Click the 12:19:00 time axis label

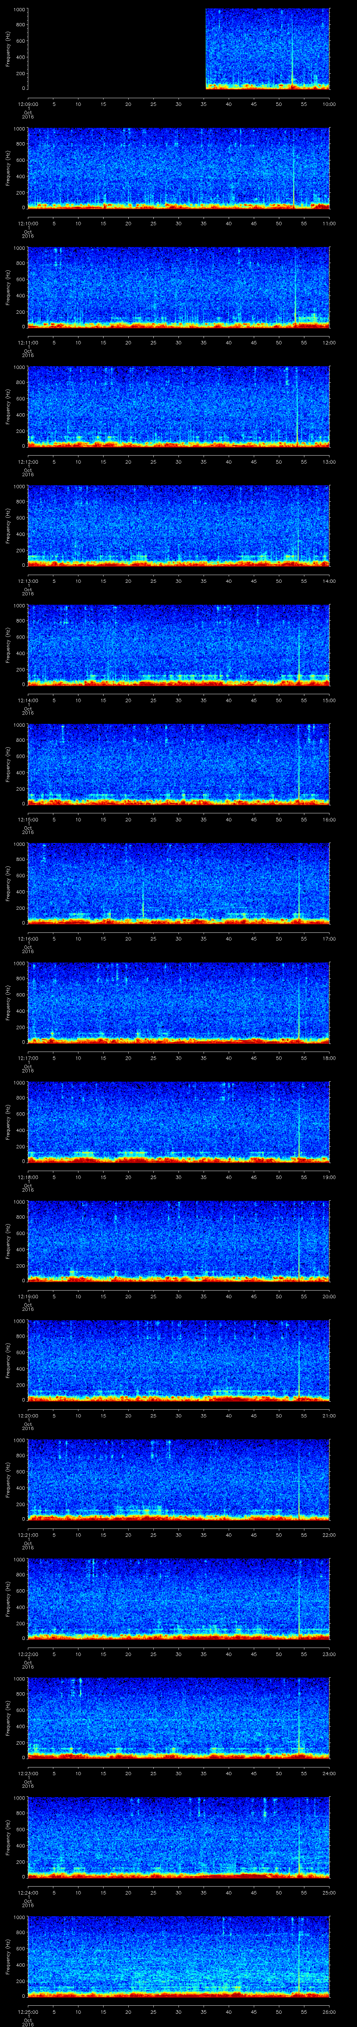coord(28,1295)
